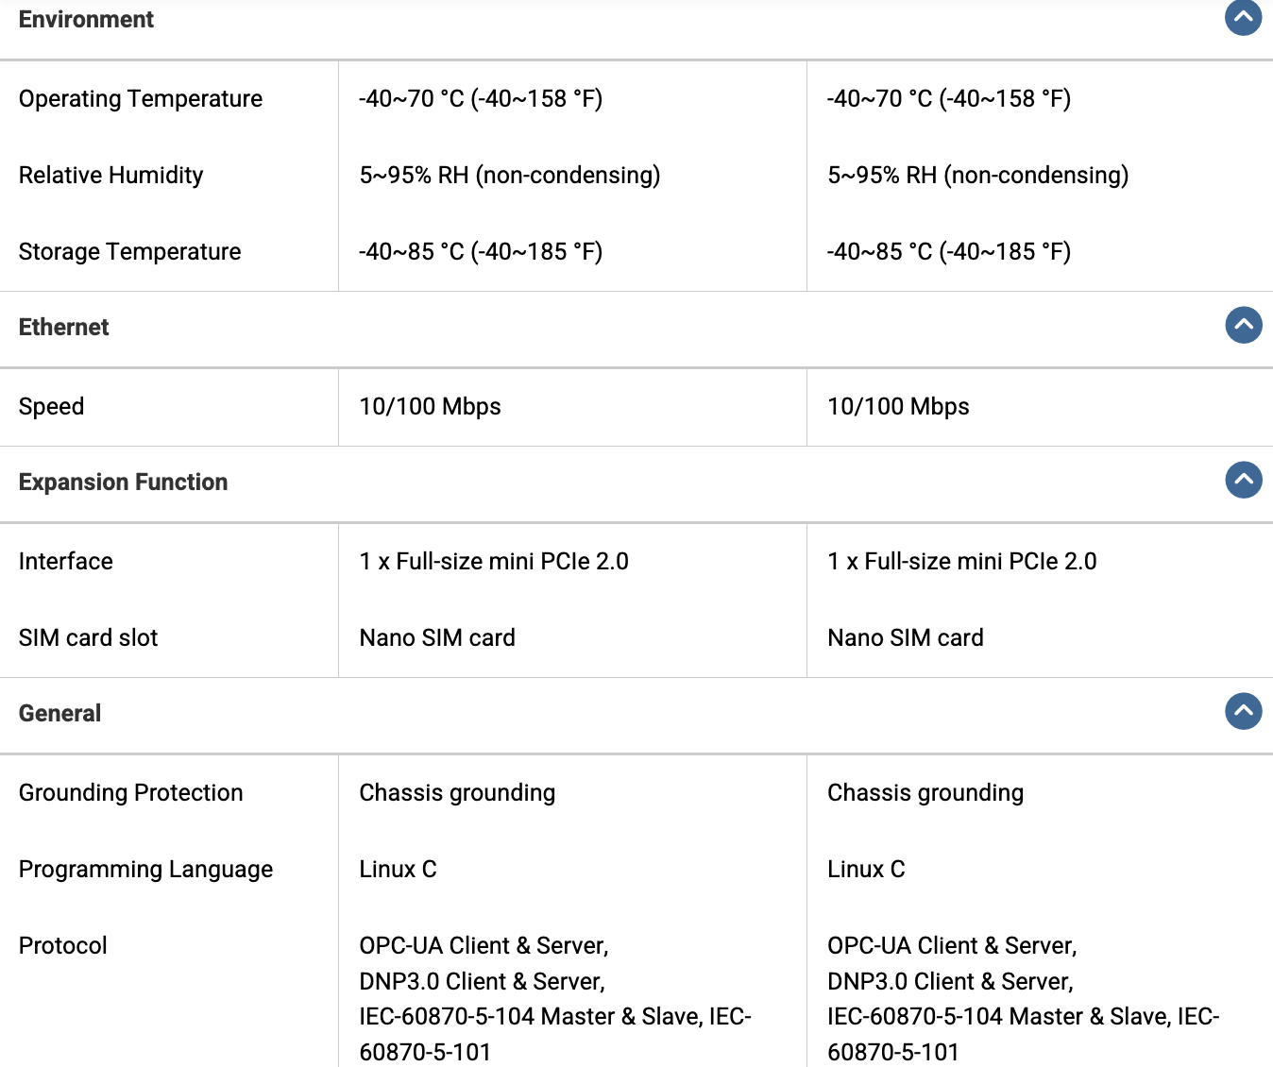Click the Storage Temperature row label
The width and height of the screenshot is (1273, 1067).
[129, 251]
